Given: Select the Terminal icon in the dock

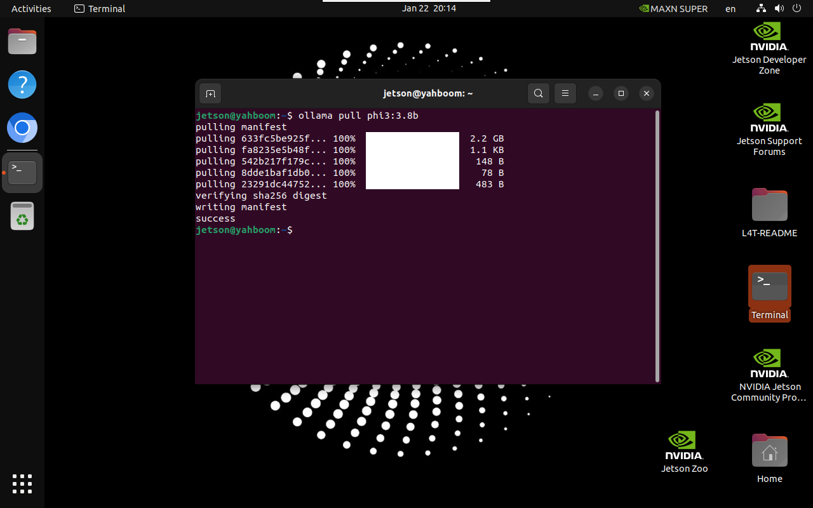Looking at the screenshot, I should pos(22,173).
